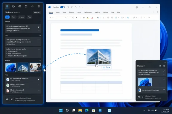Open the account profile avatar in Word
The width and height of the screenshot is (172, 114).
tap(137, 7)
